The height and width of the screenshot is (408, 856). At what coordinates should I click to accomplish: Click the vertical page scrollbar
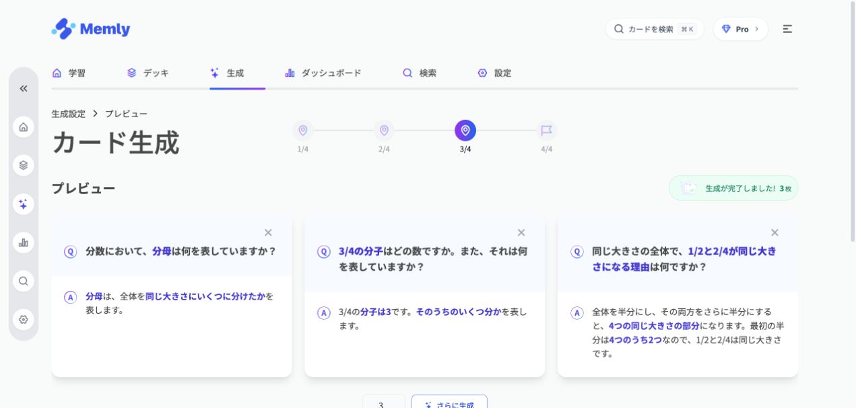click(853, 121)
